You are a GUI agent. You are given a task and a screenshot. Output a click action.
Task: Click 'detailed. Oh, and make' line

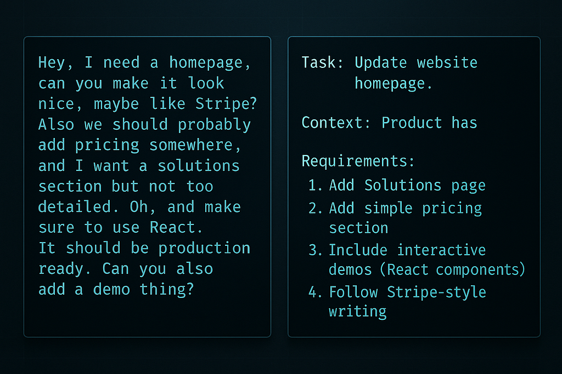coord(139,207)
